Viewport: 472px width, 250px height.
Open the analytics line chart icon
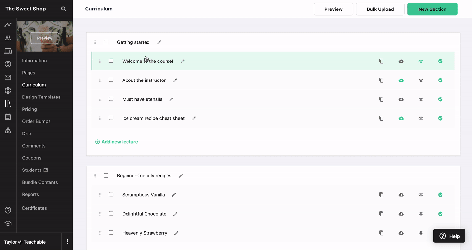[x=8, y=25]
